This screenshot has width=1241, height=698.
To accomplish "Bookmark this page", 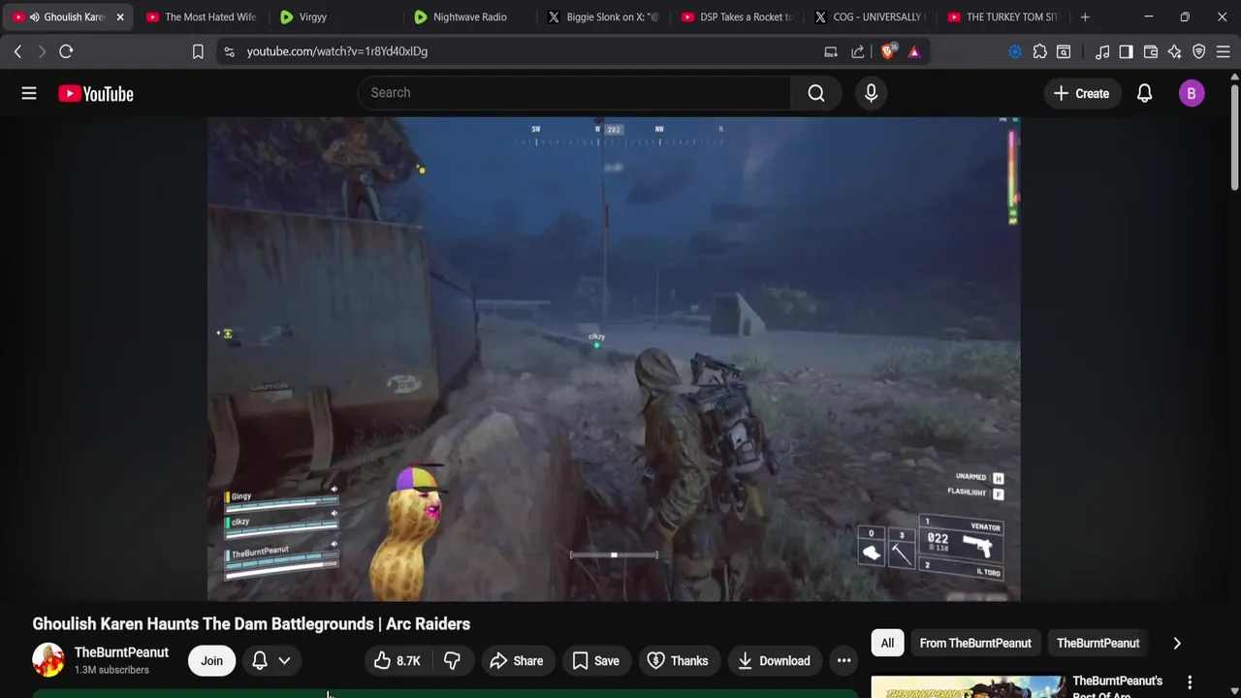I will point(198,51).
